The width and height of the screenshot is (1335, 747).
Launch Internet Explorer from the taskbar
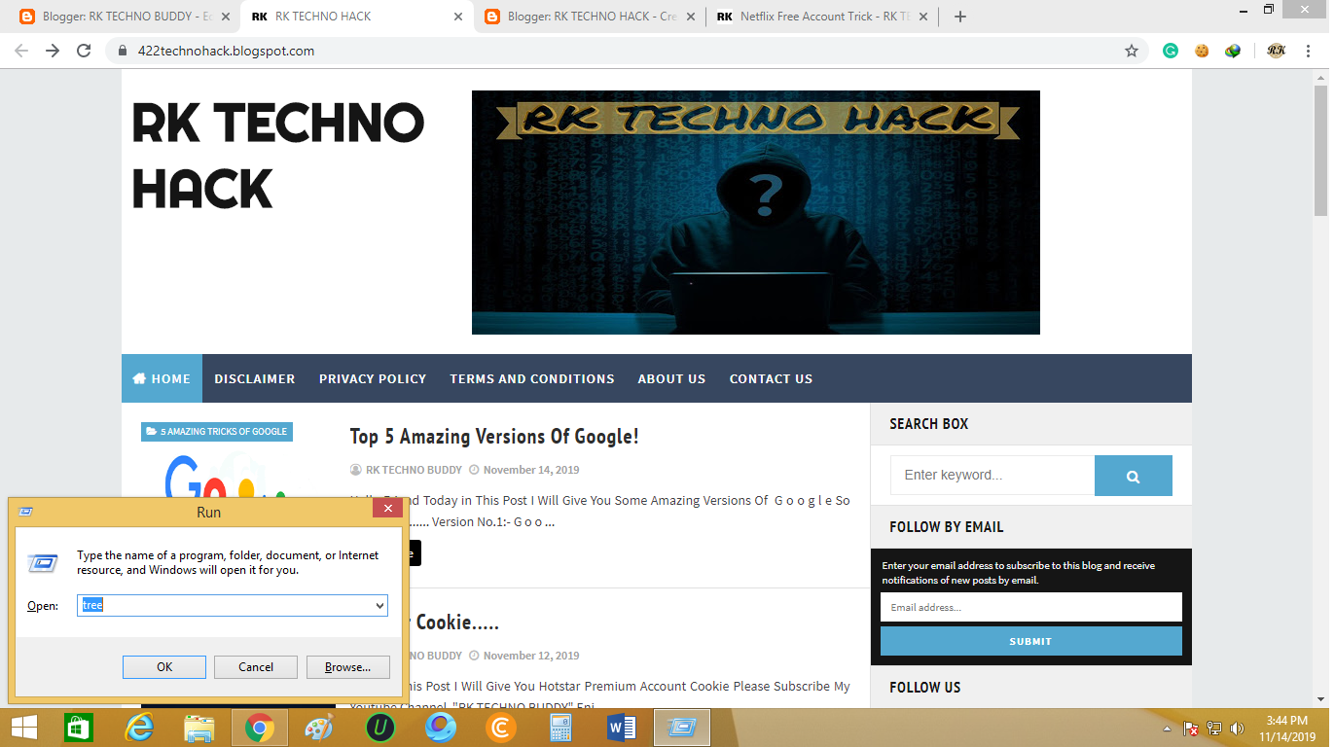pos(139,728)
